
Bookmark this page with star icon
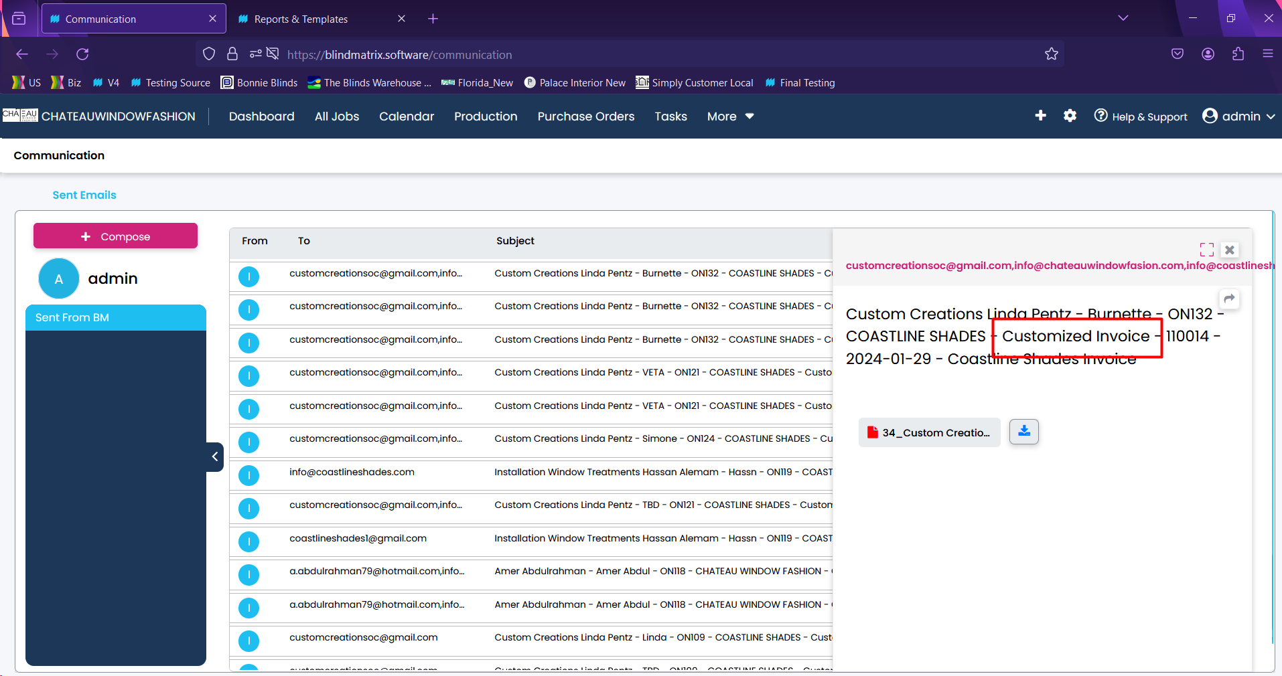(1051, 54)
